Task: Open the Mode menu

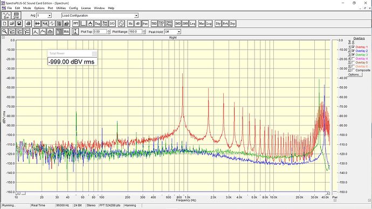Action: click(x=27, y=8)
